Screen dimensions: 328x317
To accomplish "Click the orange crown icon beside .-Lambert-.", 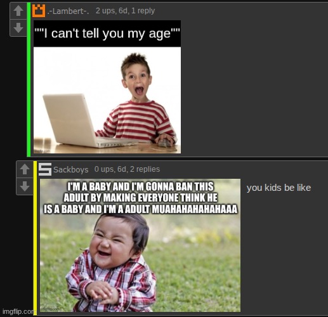I will click(39, 11).
